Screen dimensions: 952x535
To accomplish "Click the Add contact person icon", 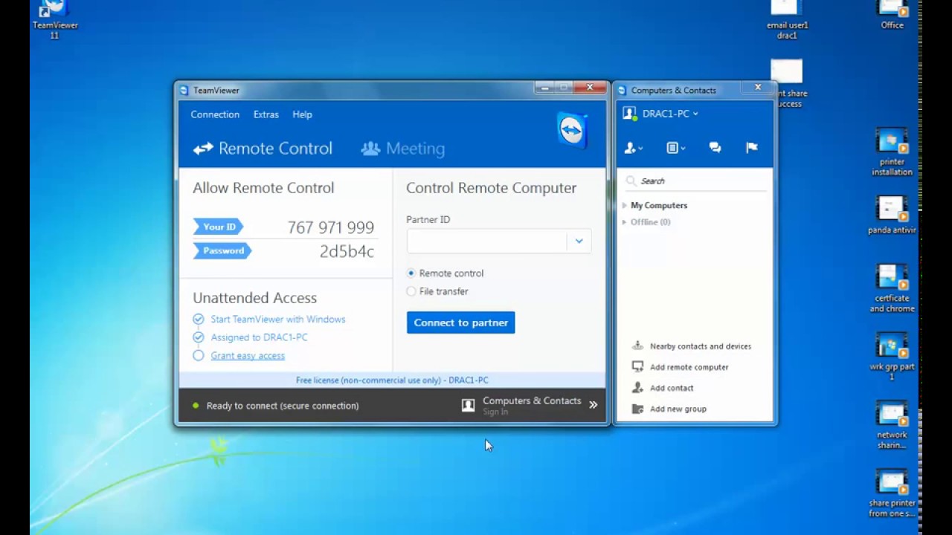I will pyautogui.click(x=637, y=388).
